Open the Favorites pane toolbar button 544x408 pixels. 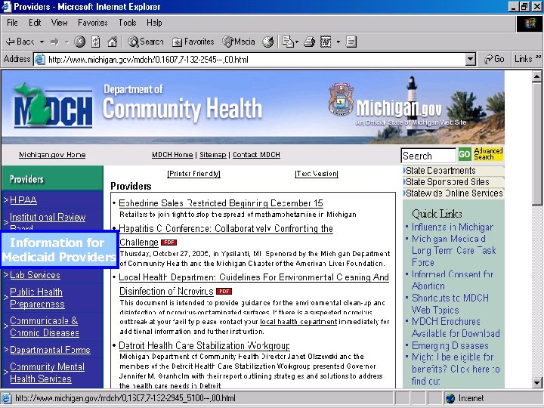[x=193, y=42]
